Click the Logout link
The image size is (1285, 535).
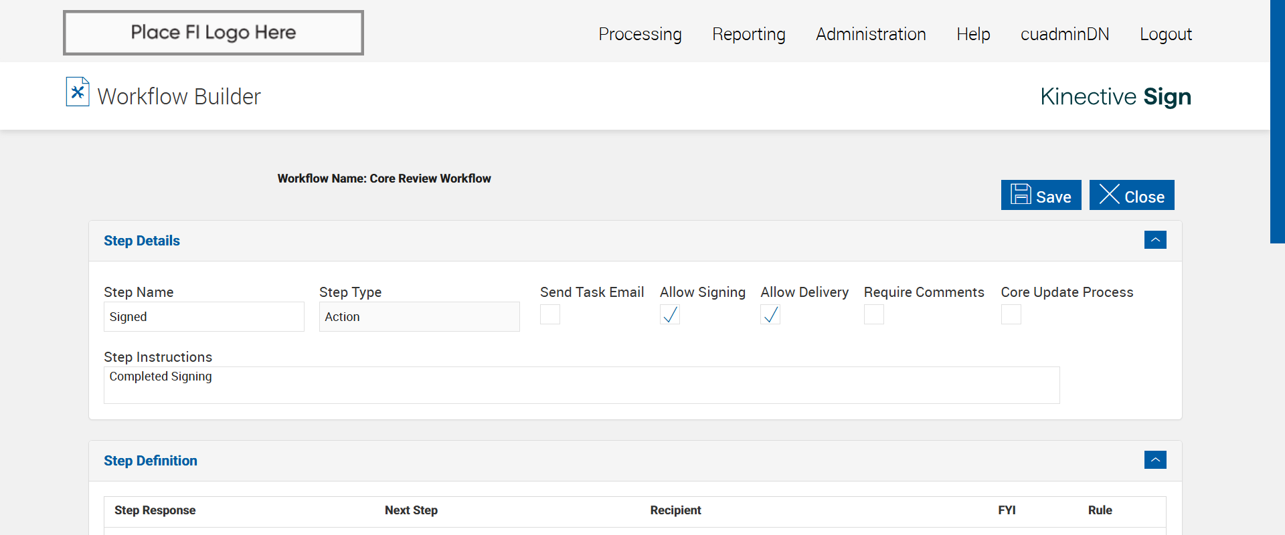pos(1166,34)
